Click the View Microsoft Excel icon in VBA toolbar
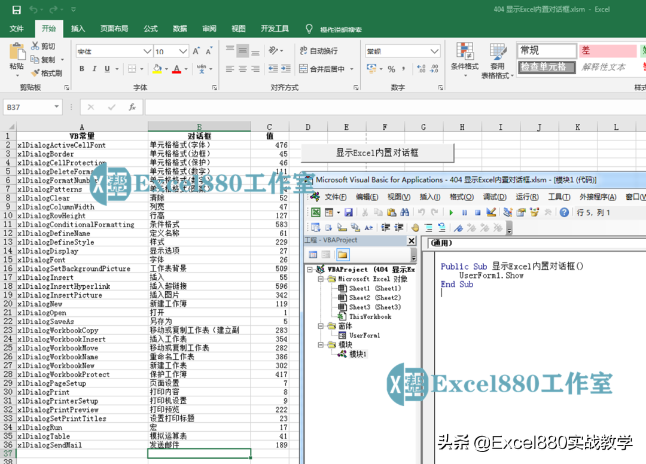The image size is (646, 464). pos(316,212)
